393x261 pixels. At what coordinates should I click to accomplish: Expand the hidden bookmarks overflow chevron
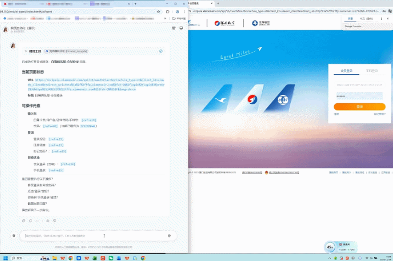165,18
